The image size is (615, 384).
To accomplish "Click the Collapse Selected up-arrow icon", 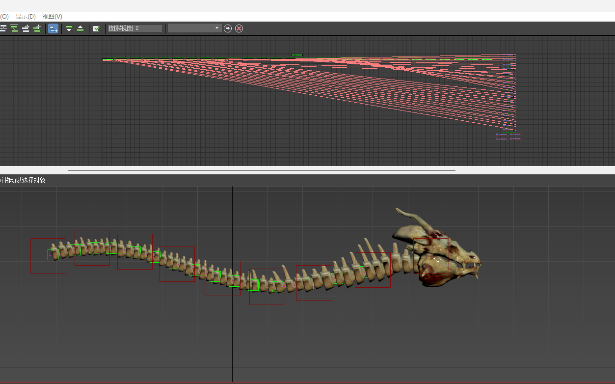I will (80, 28).
